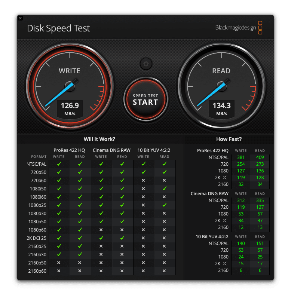This screenshot has height=300, width=291.
Task: Click 10 Bit YUV write checkmark for 720p50
Action: point(143,172)
